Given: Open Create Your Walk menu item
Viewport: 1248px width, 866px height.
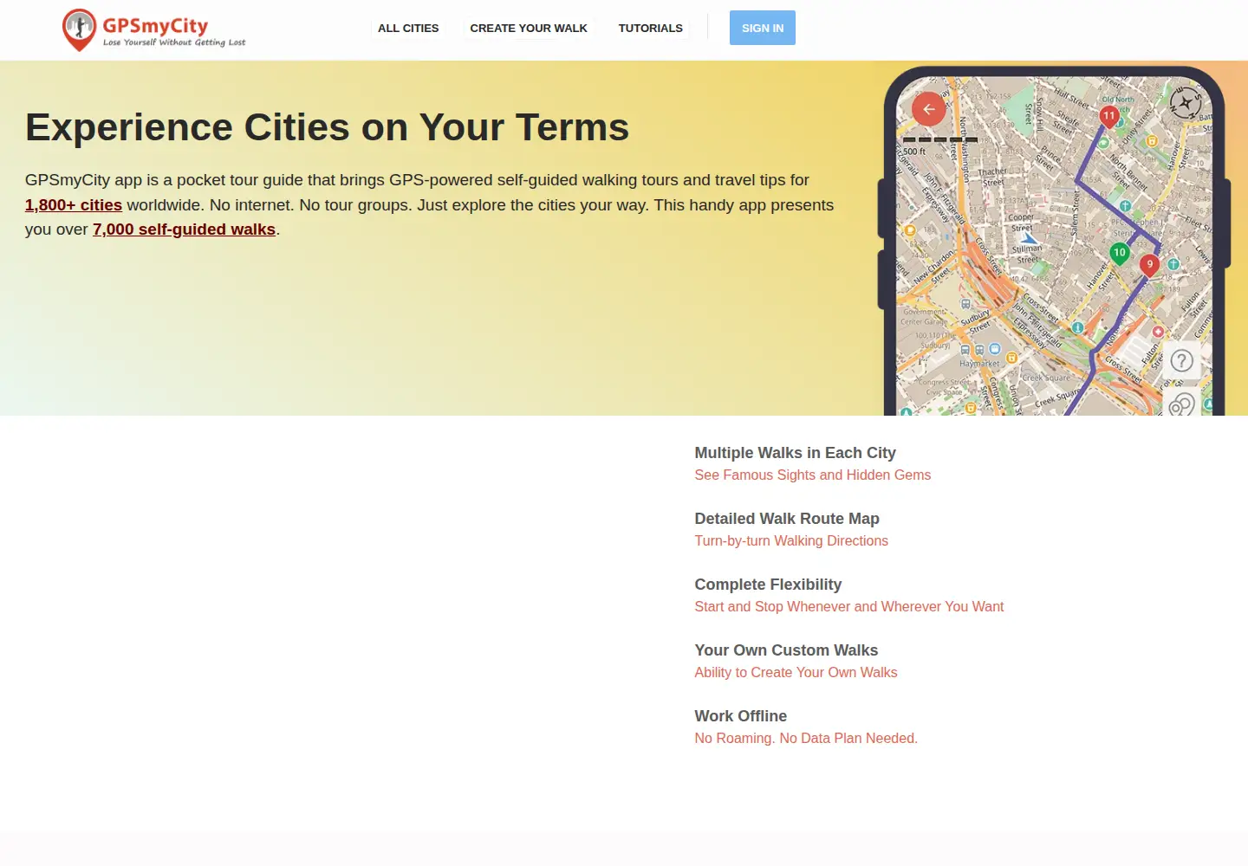Looking at the screenshot, I should (x=529, y=28).
